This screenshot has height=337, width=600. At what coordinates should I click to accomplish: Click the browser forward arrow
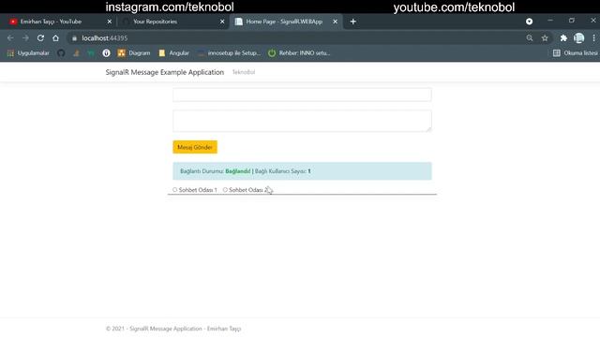(25, 38)
